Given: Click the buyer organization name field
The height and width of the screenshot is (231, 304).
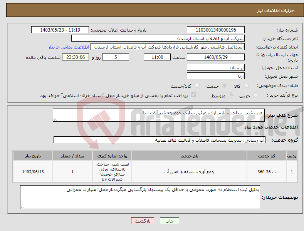Looking at the screenshot, I should 158,38.
